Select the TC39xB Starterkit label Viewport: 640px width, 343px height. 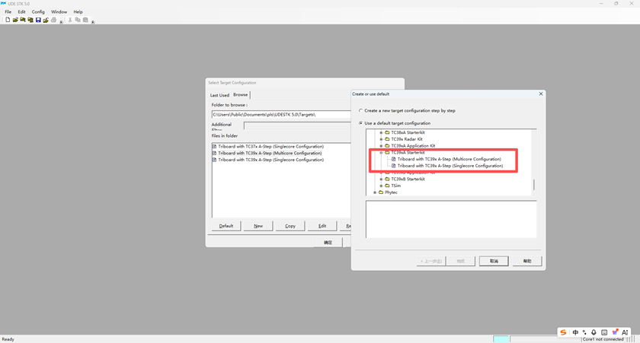pos(408,179)
